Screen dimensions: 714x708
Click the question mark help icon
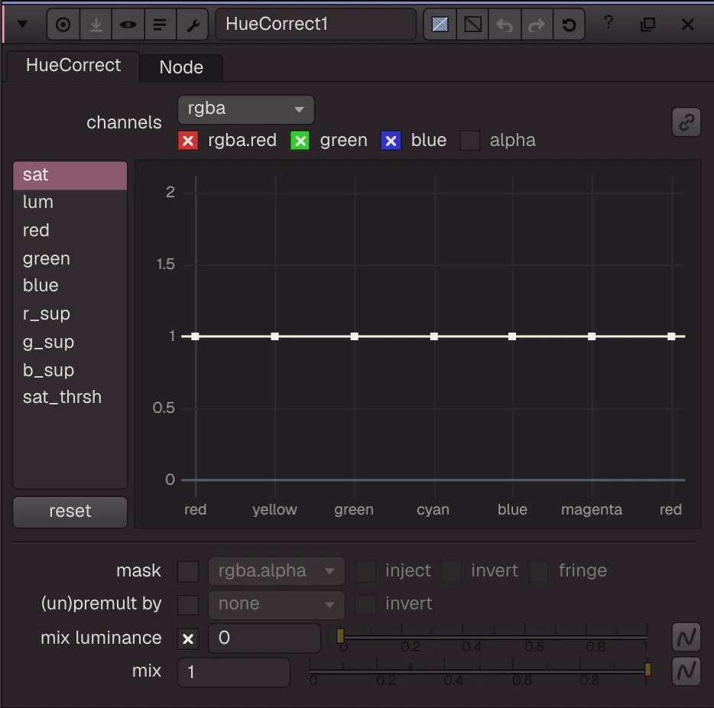pyautogui.click(x=608, y=22)
